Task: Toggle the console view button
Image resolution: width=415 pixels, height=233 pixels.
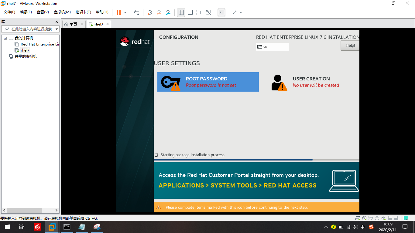Action: [221, 12]
